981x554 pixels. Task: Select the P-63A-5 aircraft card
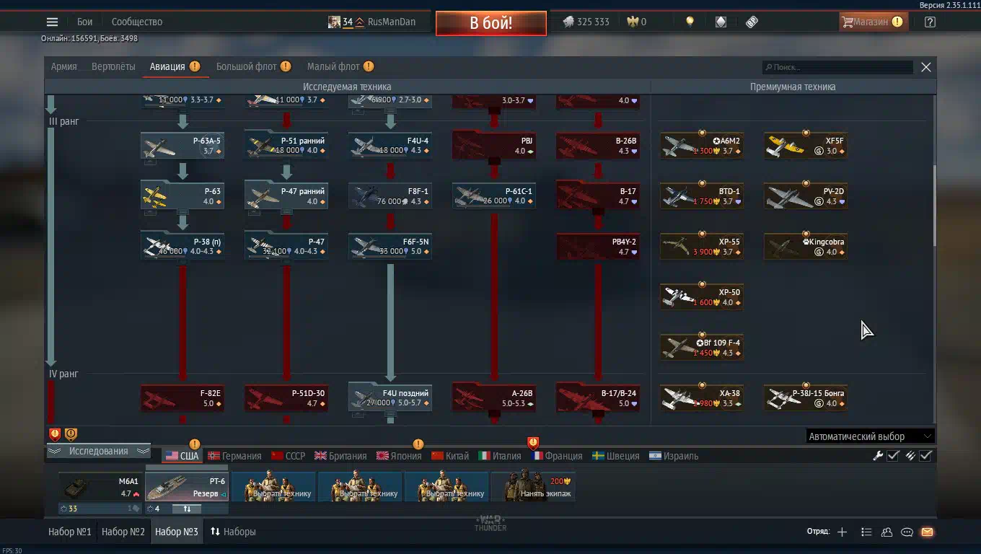coord(182,146)
